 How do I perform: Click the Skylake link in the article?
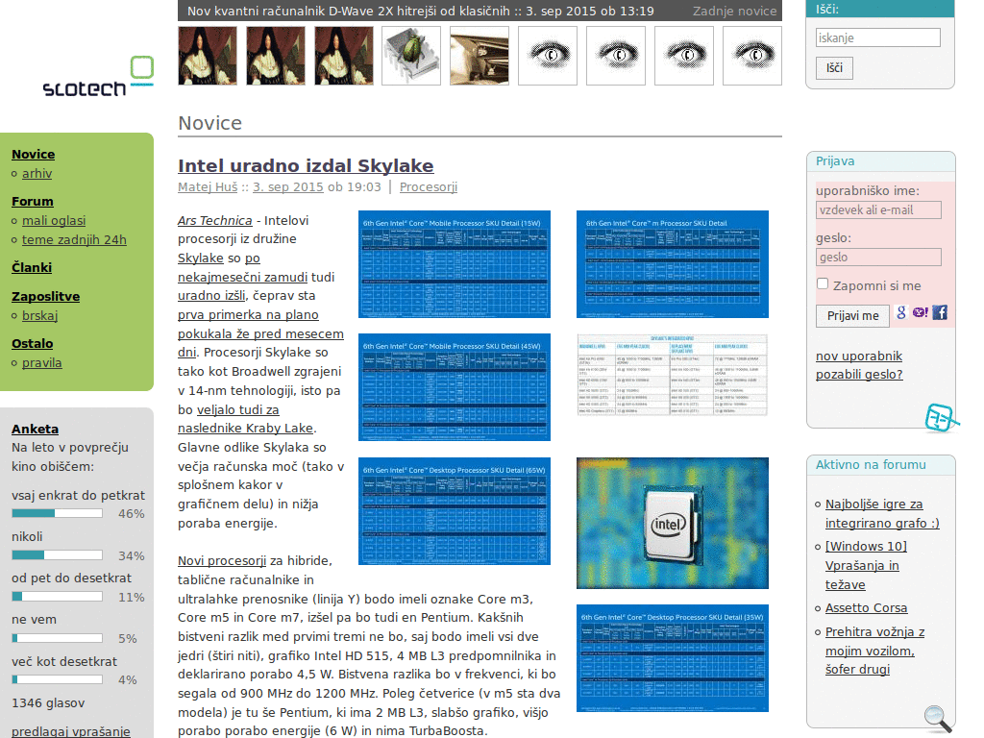pos(200,258)
